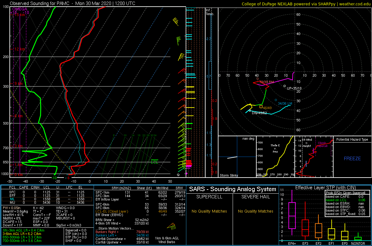Click the 6 km height label
The image size is (372, 246).
[19, 116]
